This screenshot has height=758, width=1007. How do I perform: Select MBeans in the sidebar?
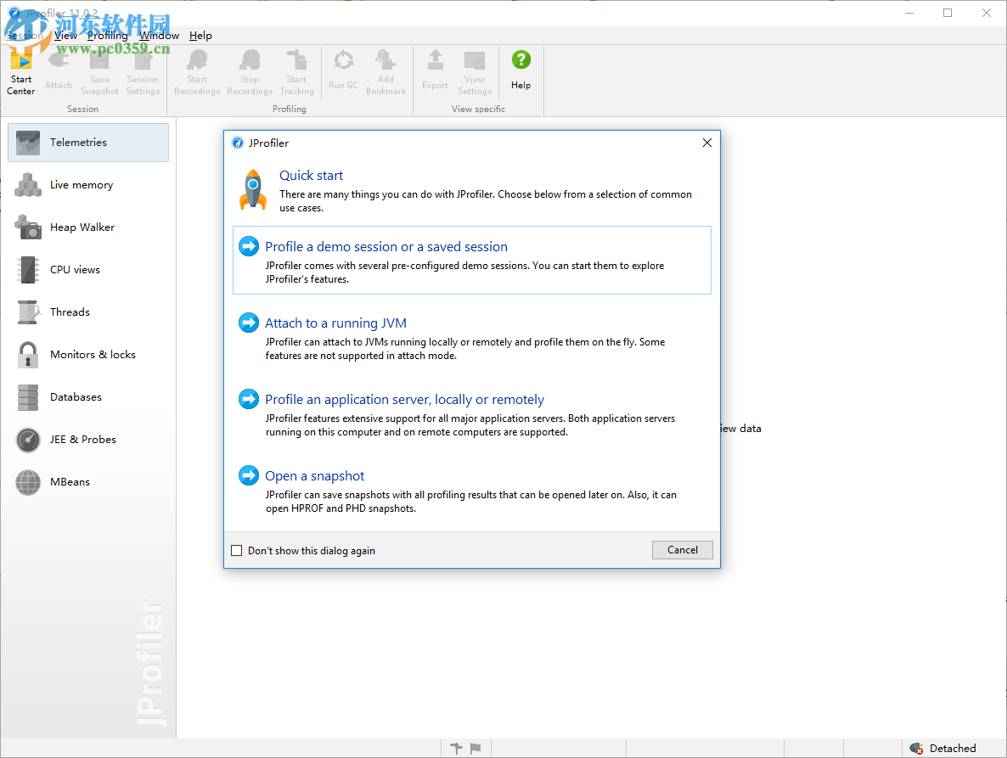tap(69, 481)
